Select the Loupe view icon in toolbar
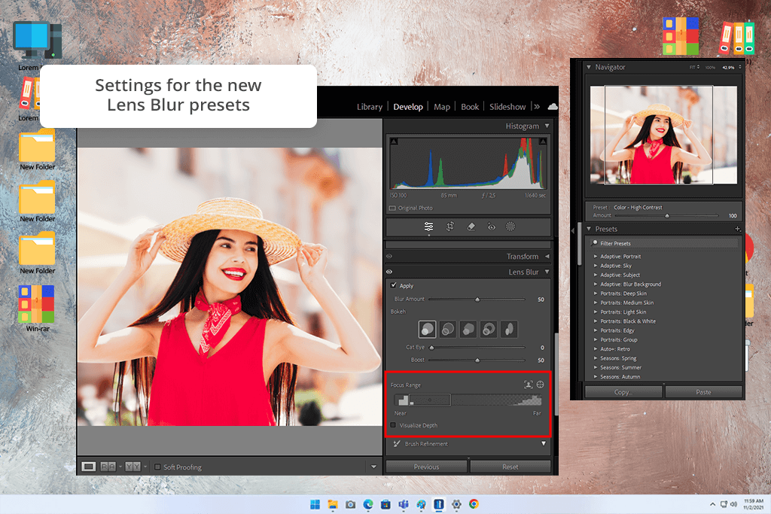Viewport: 771px width, 514px height. tap(89, 467)
